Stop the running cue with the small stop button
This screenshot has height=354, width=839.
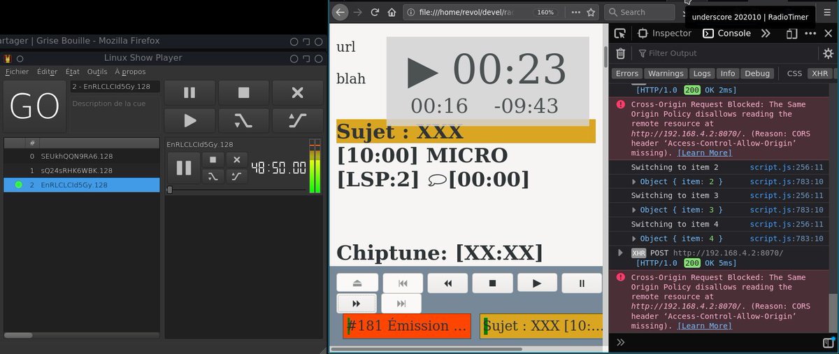coord(213,160)
